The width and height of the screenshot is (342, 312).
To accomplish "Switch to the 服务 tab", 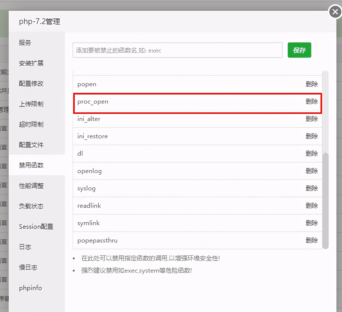I will (x=25, y=43).
